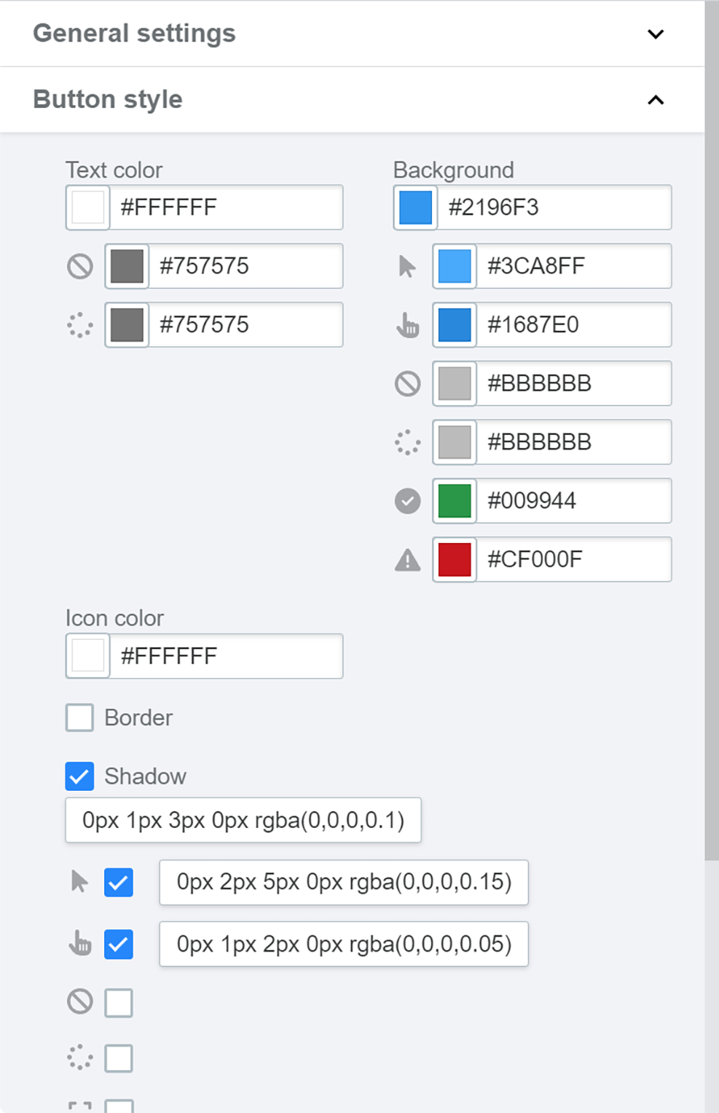Image resolution: width=719 pixels, height=1113 pixels.
Task: Click the warning triangle icon beside #CF000F
Action: pos(408,560)
